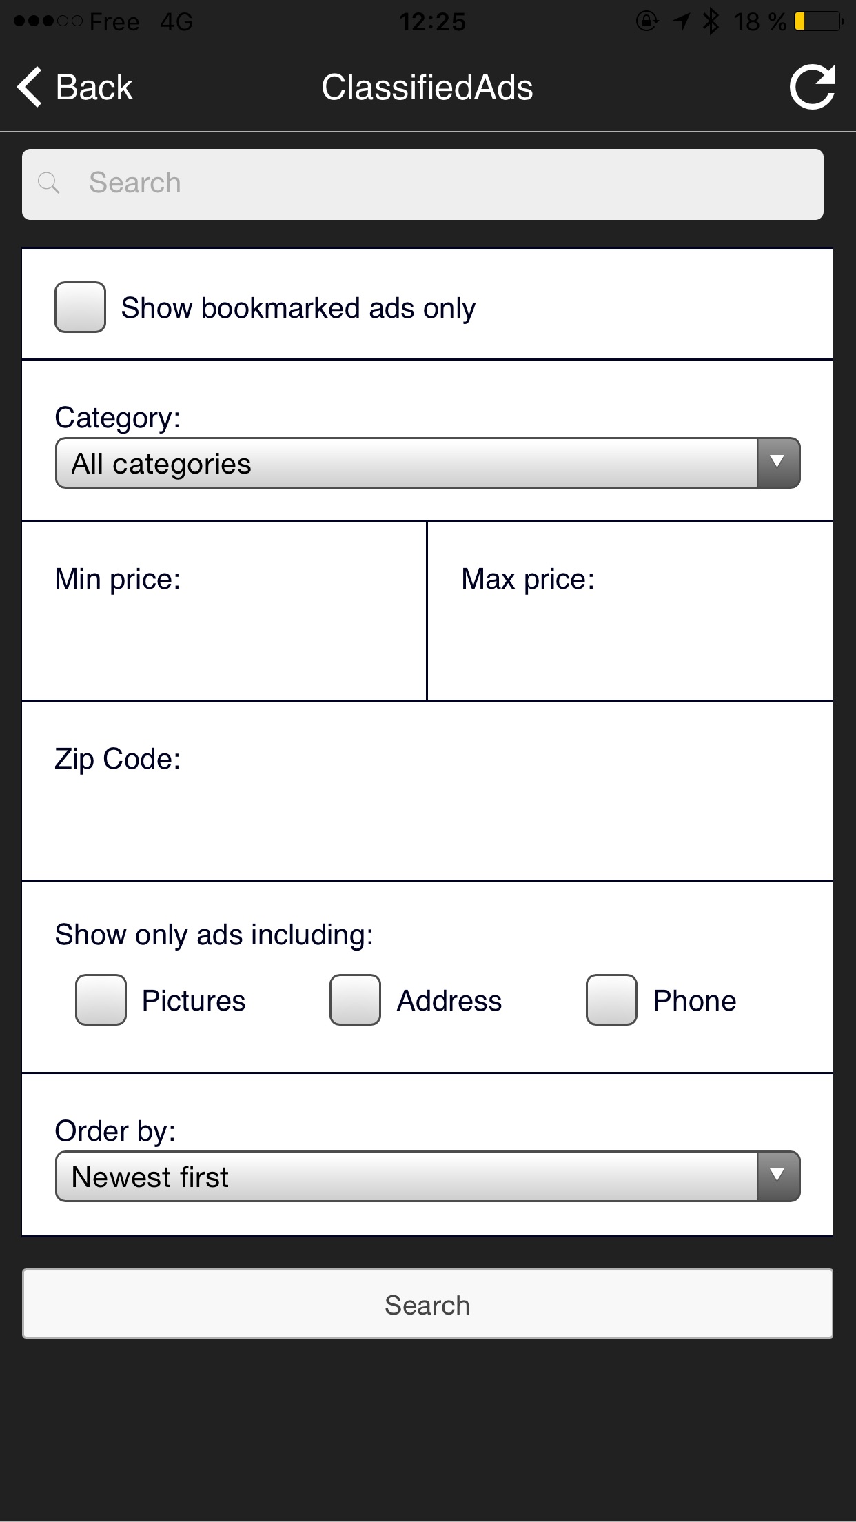This screenshot has height=1522, width=856.
Task: Tap the signal strength dots
Action: (x=48, y=21)
